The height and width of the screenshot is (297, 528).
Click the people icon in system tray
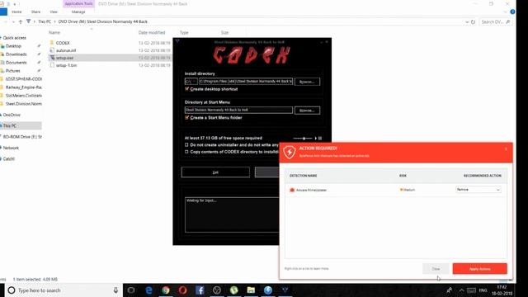(449, 290)
